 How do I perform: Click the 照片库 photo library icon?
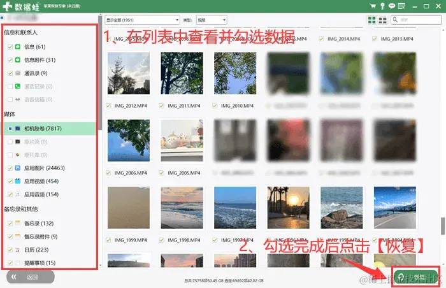coord(18,155)
